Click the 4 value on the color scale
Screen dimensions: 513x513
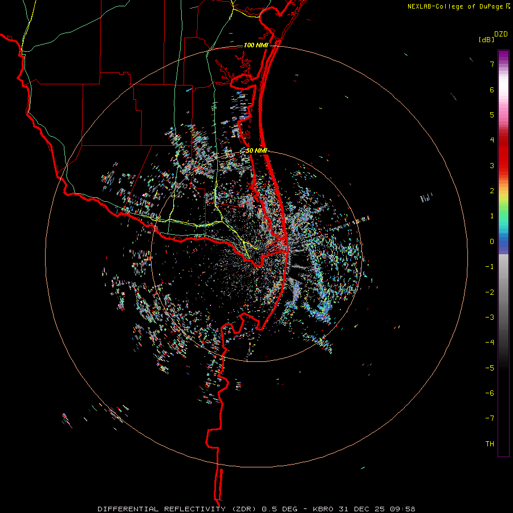[492, 140]
